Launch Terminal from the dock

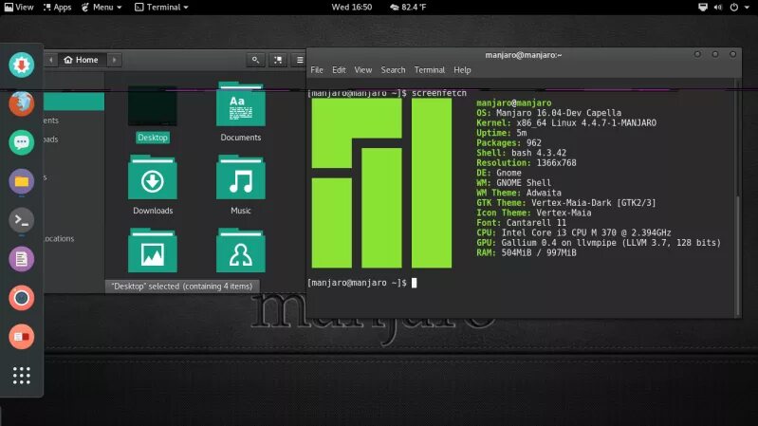(x=21, y=220)
